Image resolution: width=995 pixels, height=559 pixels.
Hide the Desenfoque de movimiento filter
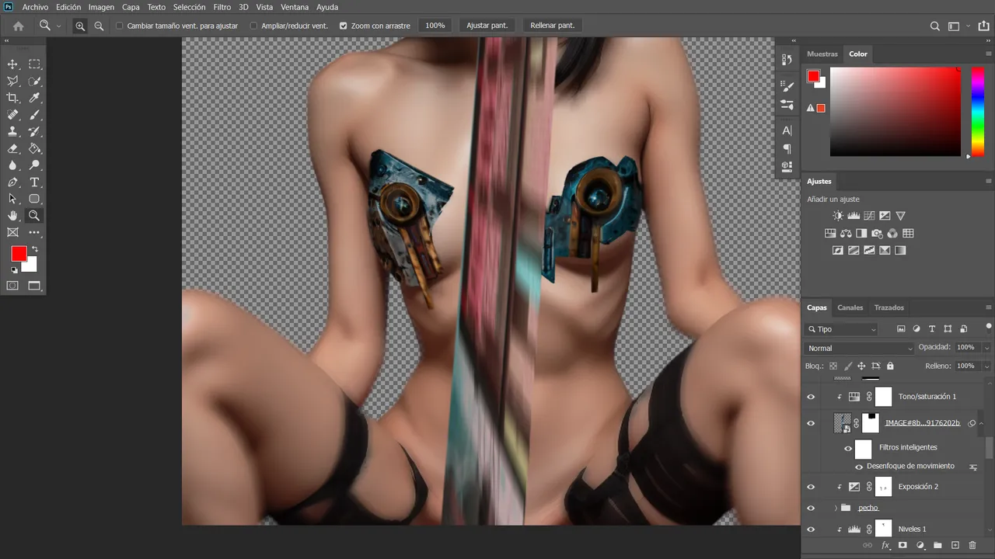[859, 467]
